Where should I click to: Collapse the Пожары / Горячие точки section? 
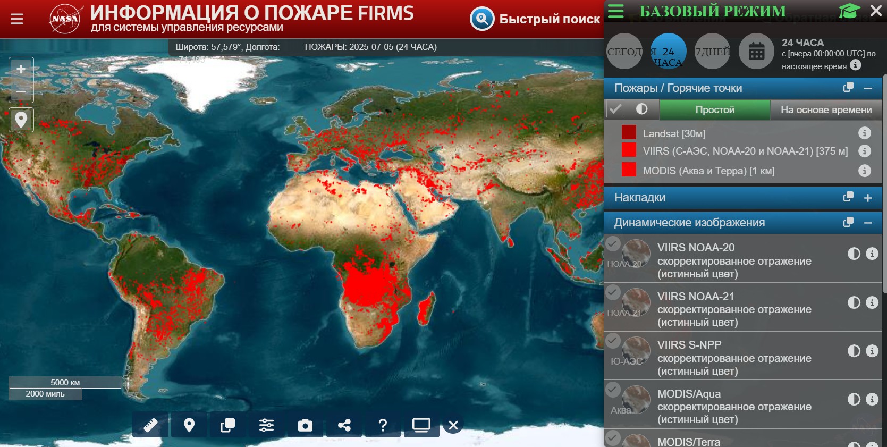click(x=868, y=88)
